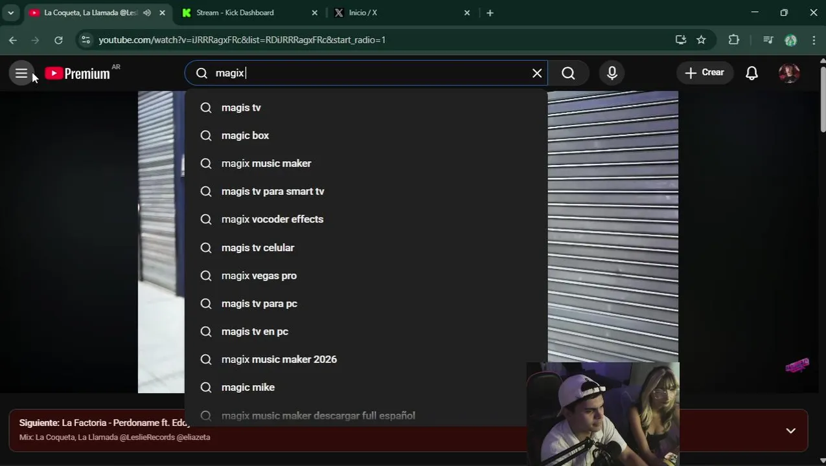This screenshot has width=826, height=466.
Task: Click the page vertical scrollbar thumb
Action: (x=823, y=98)
